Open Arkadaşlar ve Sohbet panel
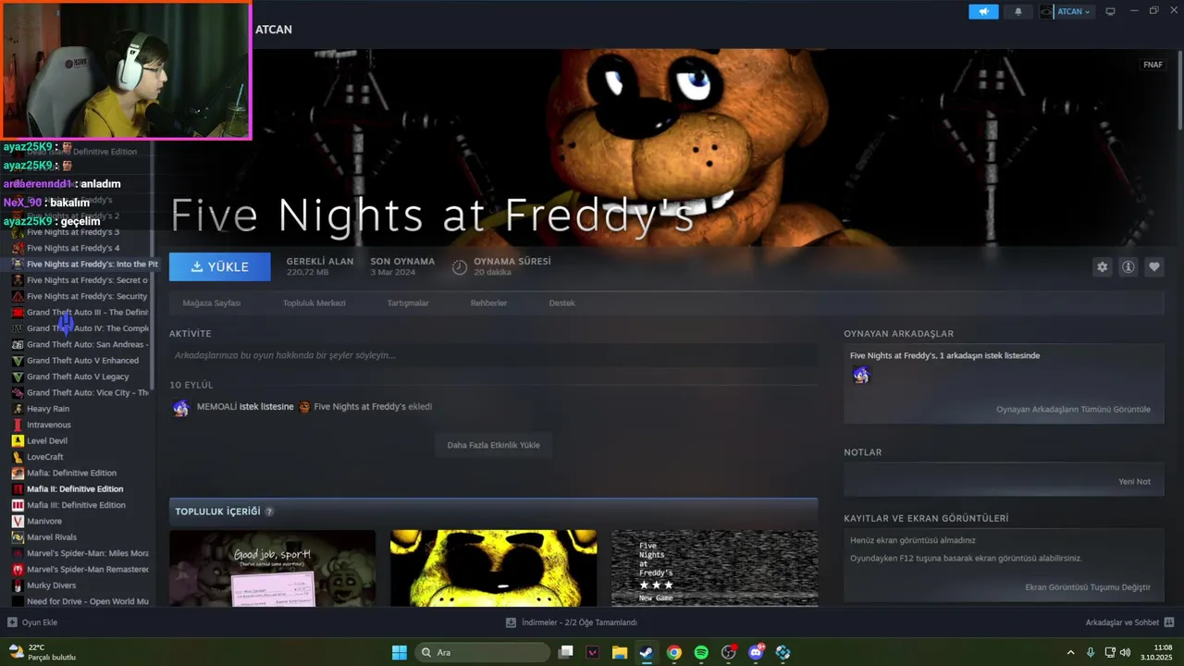1184x666 pixels. [x=1129, y=623]
